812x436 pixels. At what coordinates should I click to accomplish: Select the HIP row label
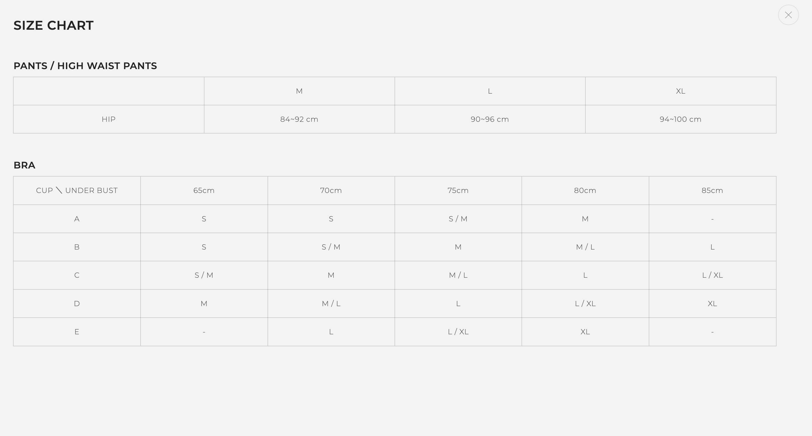pos(108,119)
